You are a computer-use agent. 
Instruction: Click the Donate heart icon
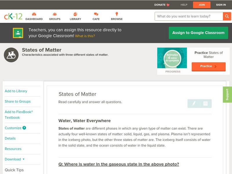point(168,5)
